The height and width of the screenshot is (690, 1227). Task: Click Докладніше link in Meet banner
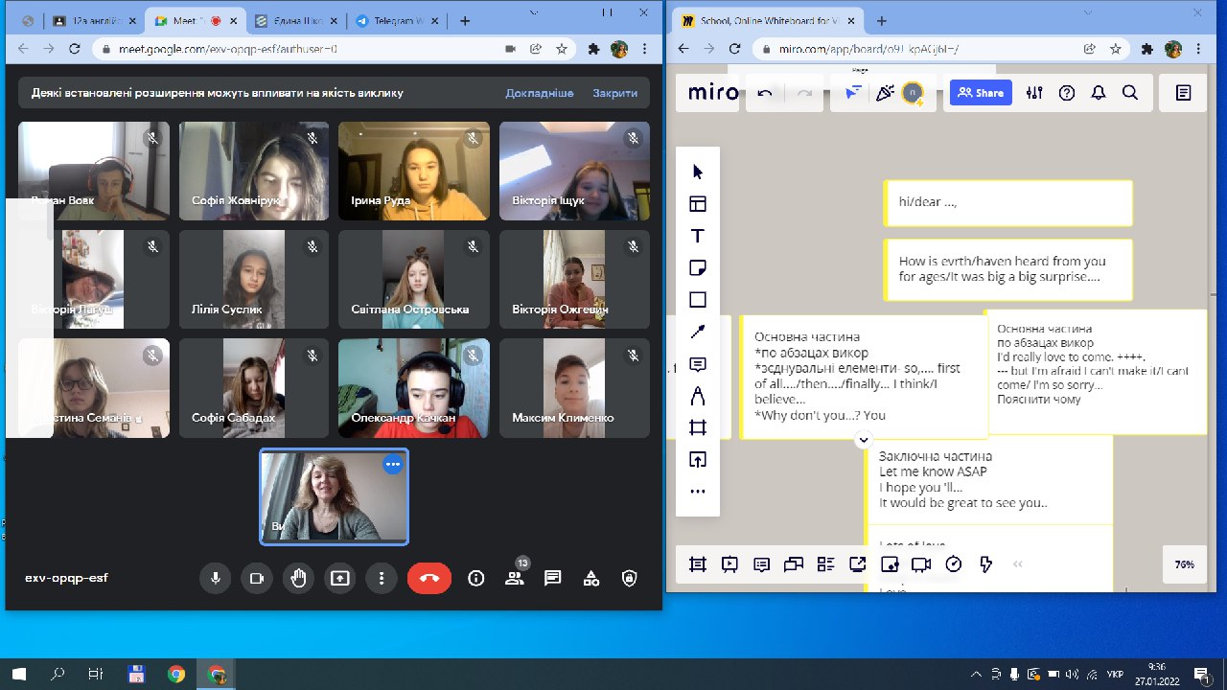tap(540, 93)
